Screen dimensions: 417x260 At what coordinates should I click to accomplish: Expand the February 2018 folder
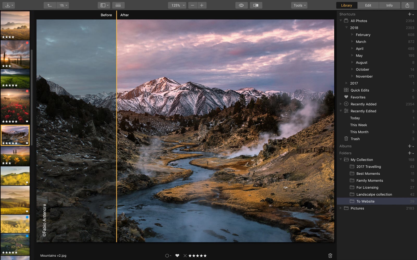click(352, 35)
